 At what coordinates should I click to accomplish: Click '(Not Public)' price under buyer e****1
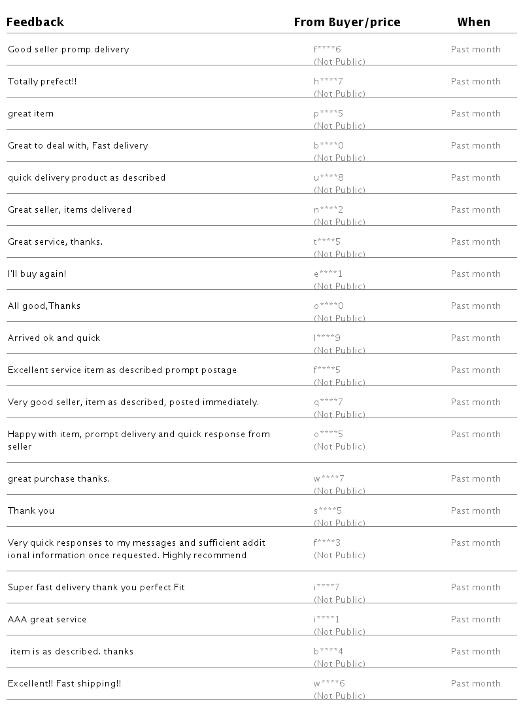click(339, 286)
